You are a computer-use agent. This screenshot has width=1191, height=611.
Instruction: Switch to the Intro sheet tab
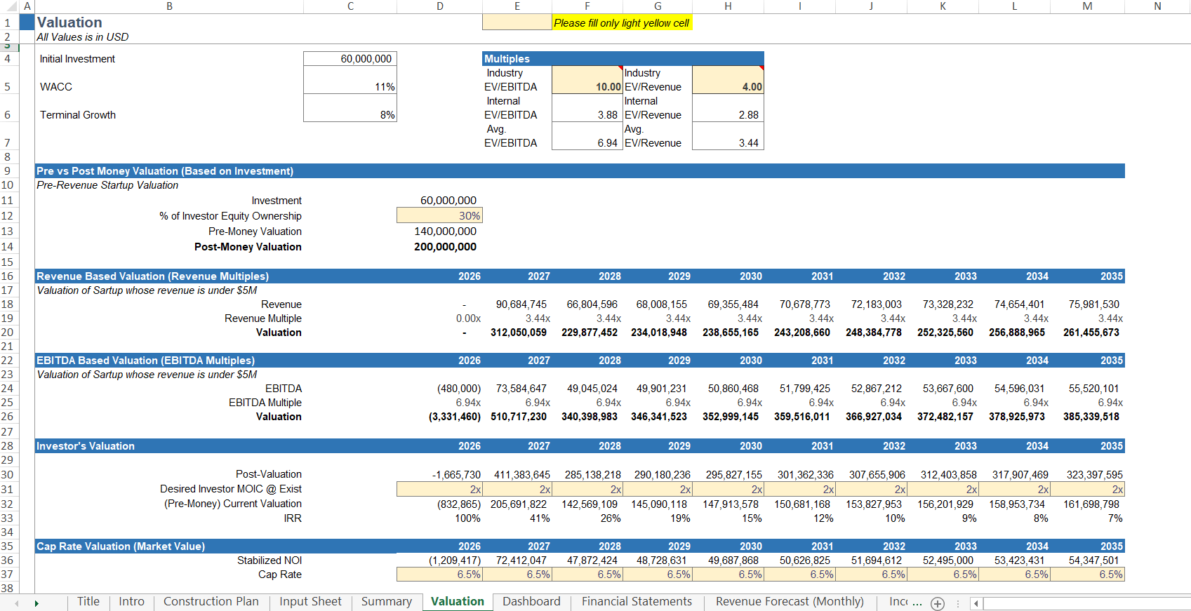[131, 602]
